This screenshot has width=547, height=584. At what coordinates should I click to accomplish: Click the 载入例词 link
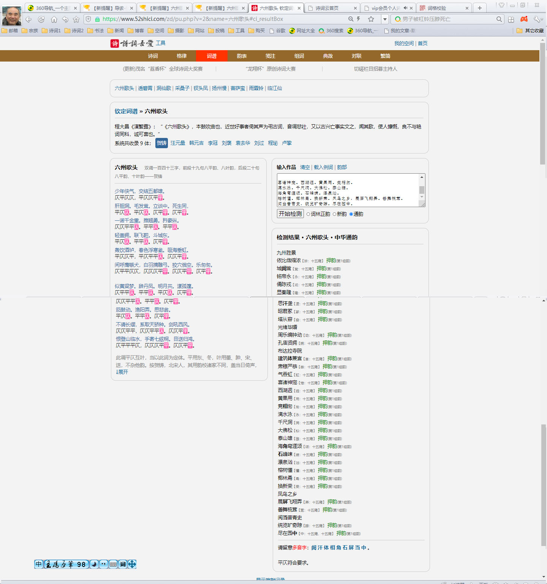coord(323,167)
